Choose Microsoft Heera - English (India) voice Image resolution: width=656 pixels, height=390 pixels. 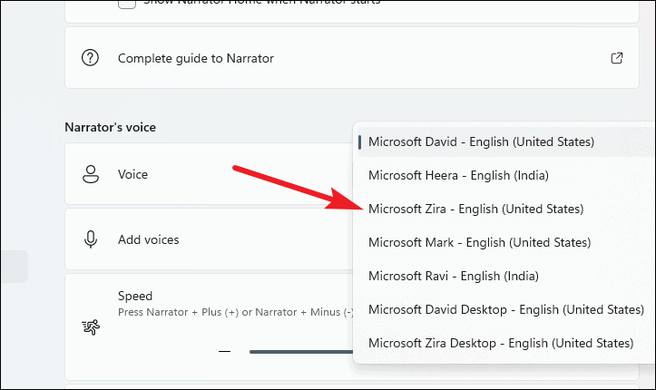point(458,175)
